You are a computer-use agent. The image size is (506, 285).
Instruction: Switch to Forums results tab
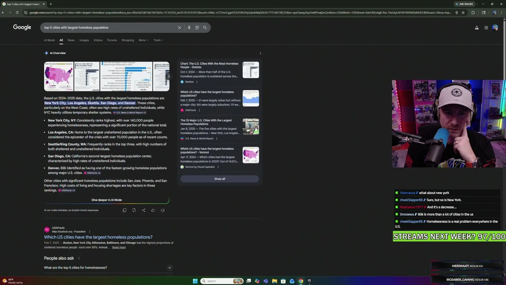[x=112, y=40]
